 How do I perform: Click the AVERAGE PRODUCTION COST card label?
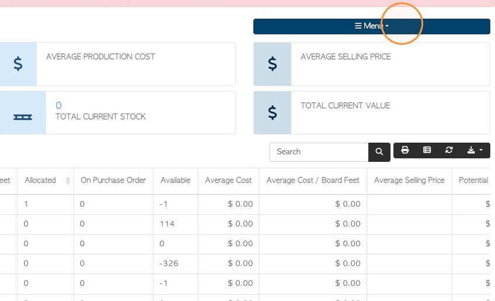[101, 56]
